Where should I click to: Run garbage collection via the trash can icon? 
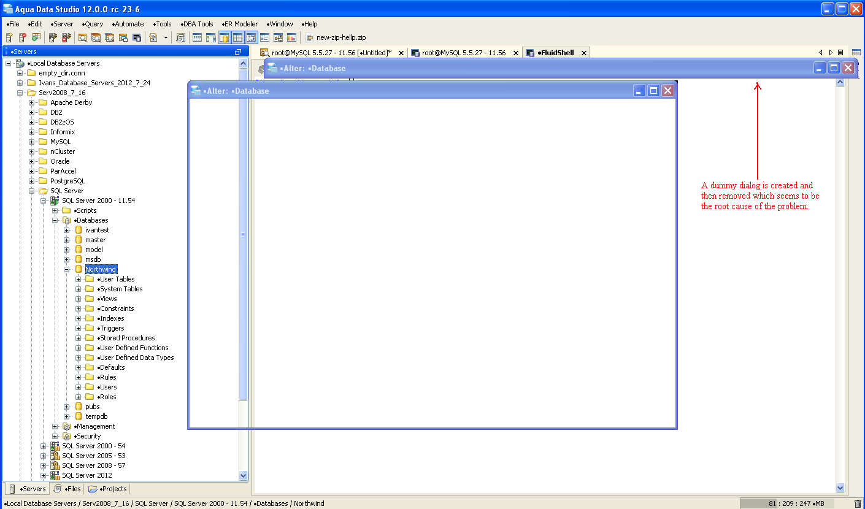(858, 503)
